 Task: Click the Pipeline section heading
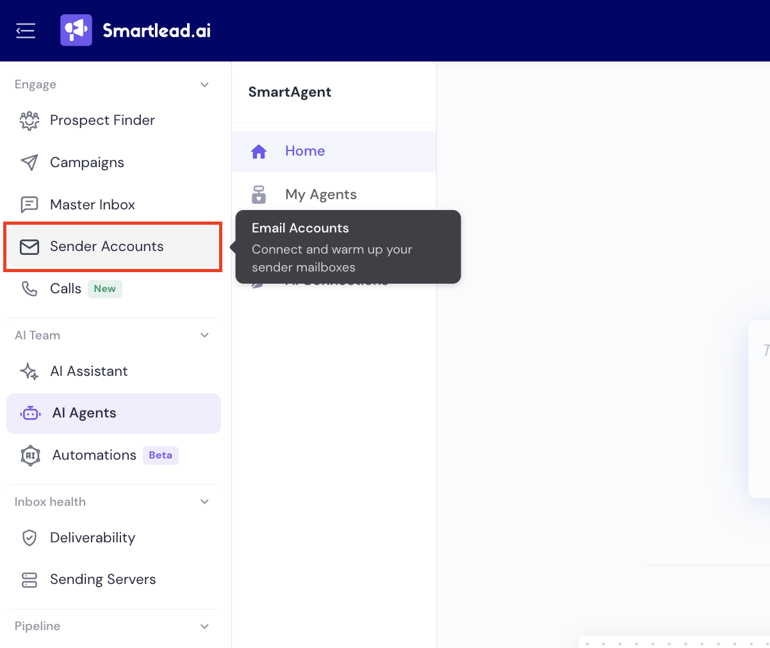click(x=37, y=626)
